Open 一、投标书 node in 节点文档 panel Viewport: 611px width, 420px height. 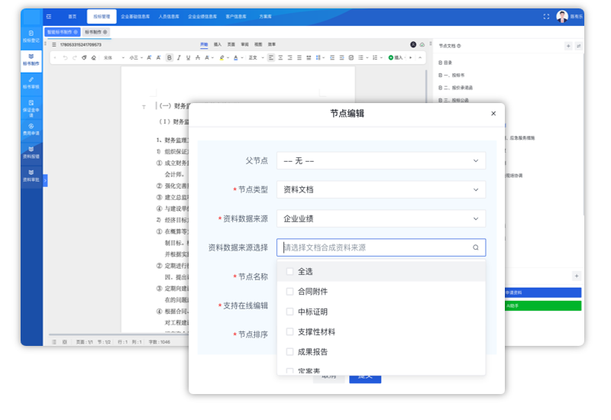pos(451,75)
